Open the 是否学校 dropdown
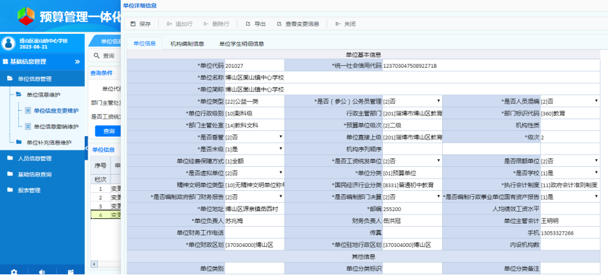Viewport: 608px width, 275px height. tap(596, 173)
